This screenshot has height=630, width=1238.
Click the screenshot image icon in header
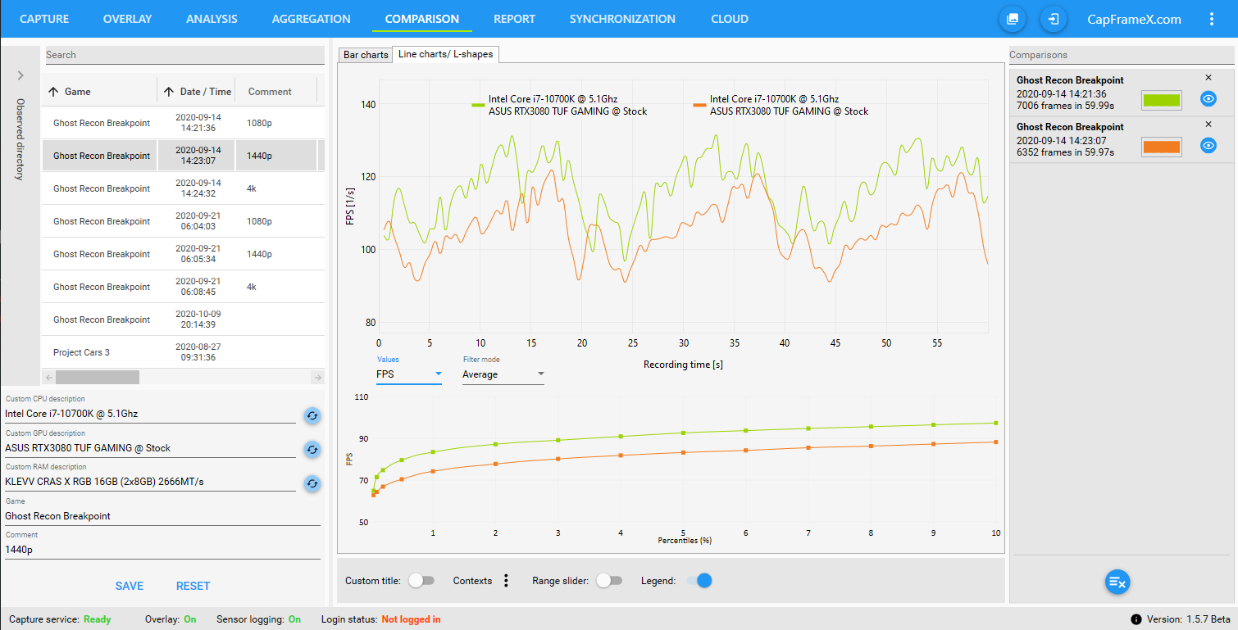(1013, 19)
